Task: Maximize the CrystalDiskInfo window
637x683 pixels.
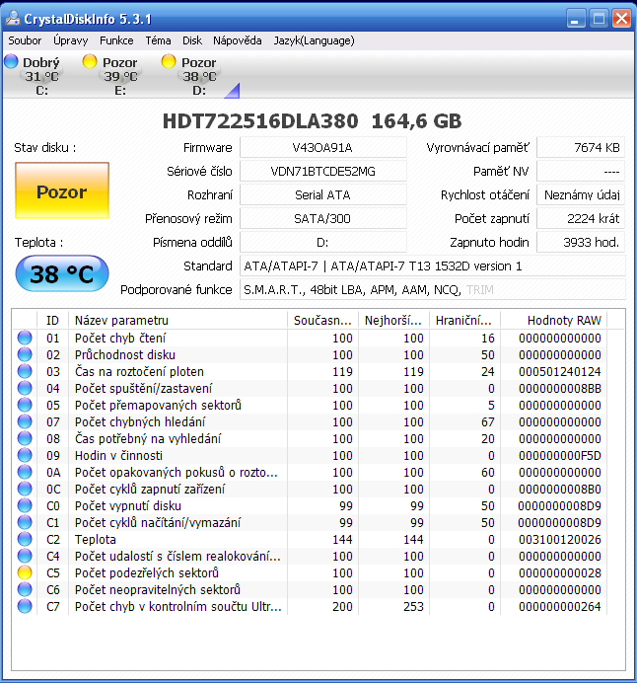Action: point(600,19)
